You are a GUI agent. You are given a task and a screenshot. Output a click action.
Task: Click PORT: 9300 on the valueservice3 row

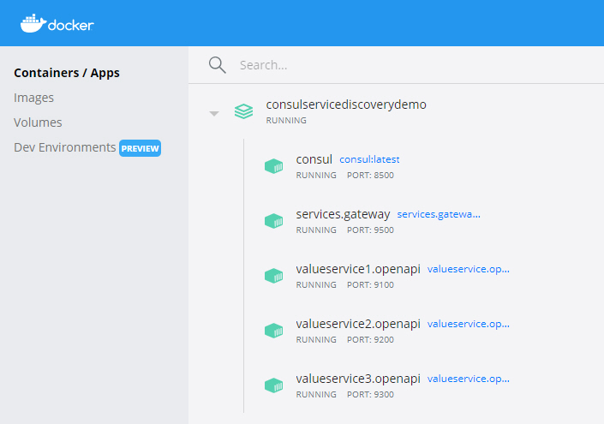point(370,395)
